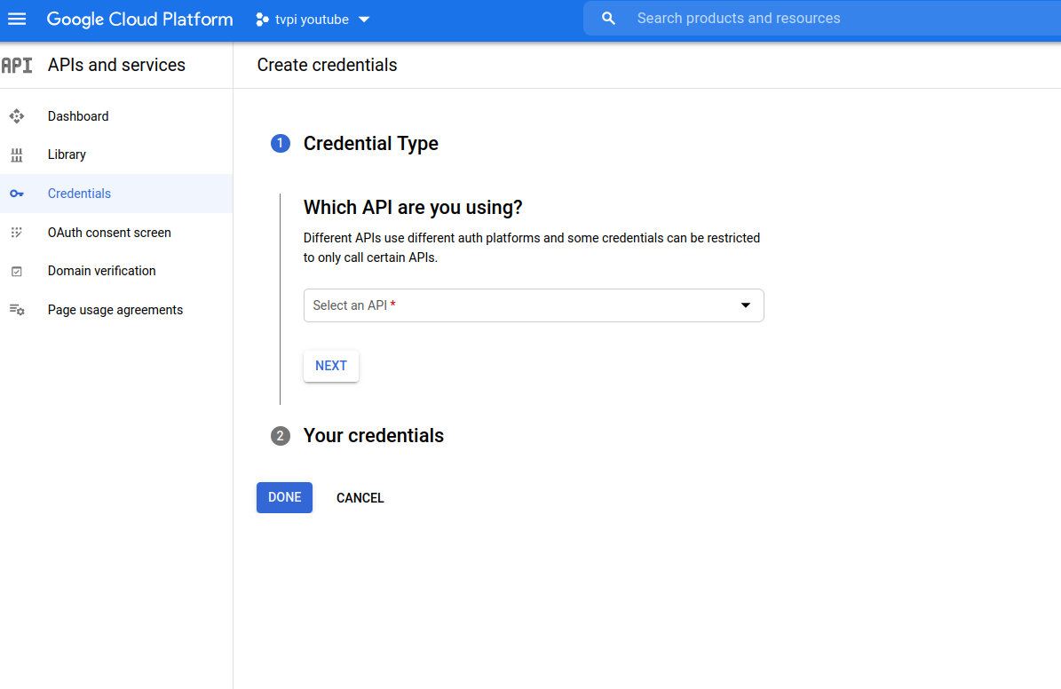
Task: Cancel credential creation
Action: tap(360, 498)
